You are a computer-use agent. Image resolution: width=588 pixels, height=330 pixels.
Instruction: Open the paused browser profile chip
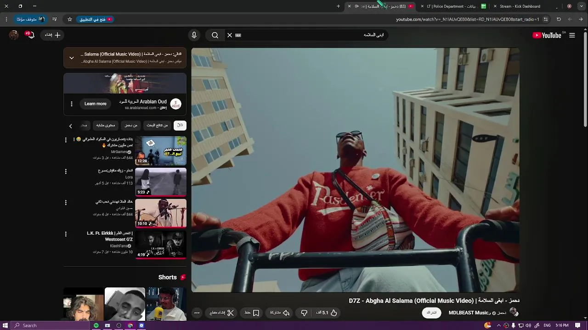(x=30, y=19)
